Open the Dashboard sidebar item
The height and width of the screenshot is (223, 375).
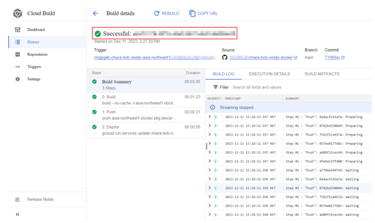[x=36, y=30]
